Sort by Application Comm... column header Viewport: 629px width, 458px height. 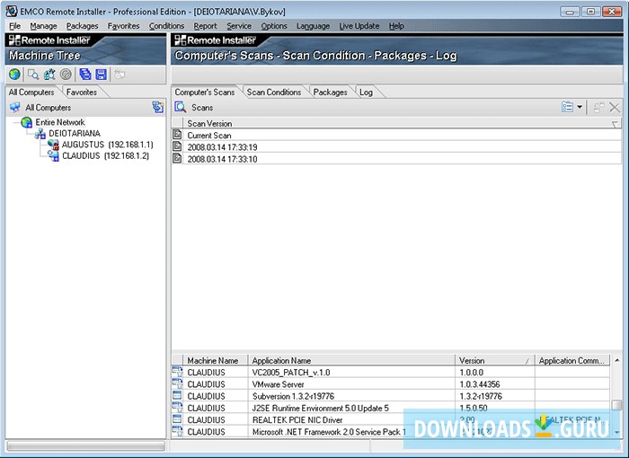click(x=572, y=360)
